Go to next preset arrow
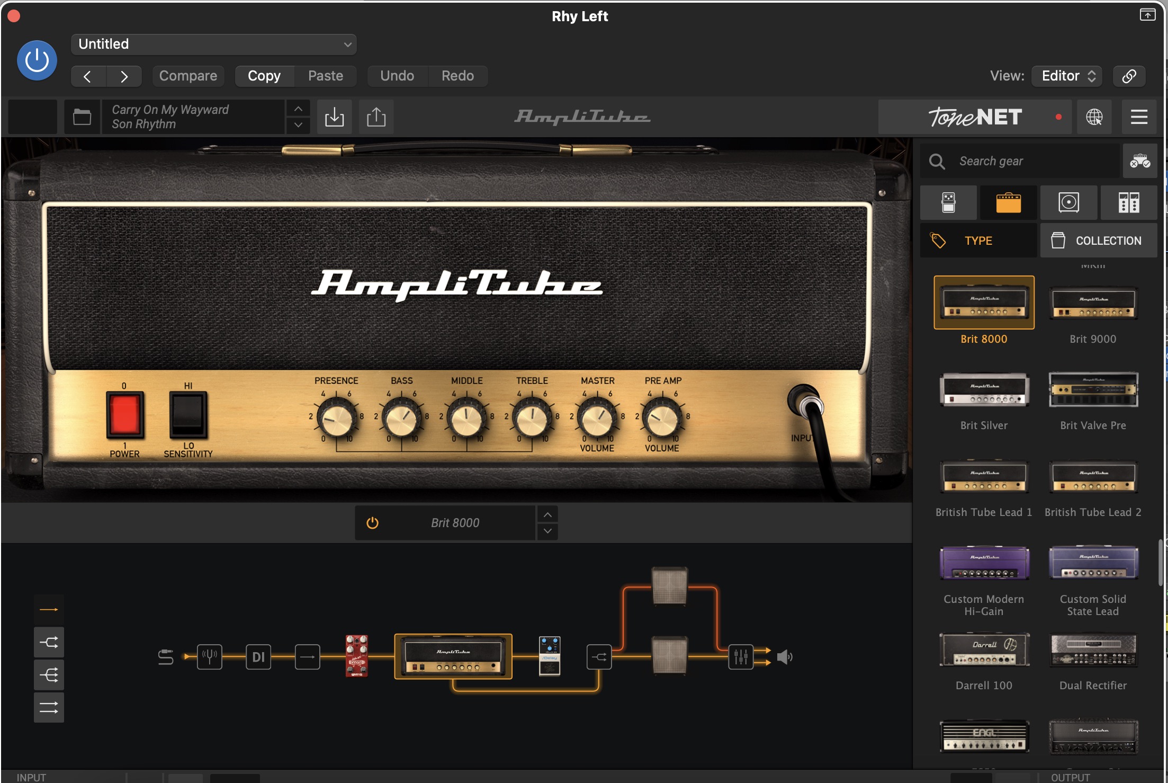The width and height of the screenshot is (1168, 783). [x=124, y=76]
